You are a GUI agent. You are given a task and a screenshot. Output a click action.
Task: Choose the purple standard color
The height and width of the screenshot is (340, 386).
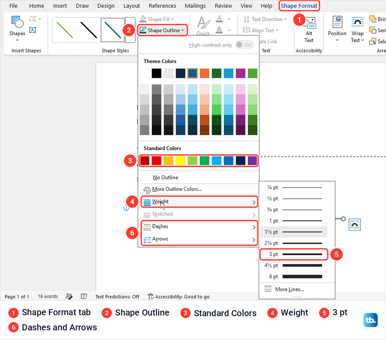coord(253,161)
